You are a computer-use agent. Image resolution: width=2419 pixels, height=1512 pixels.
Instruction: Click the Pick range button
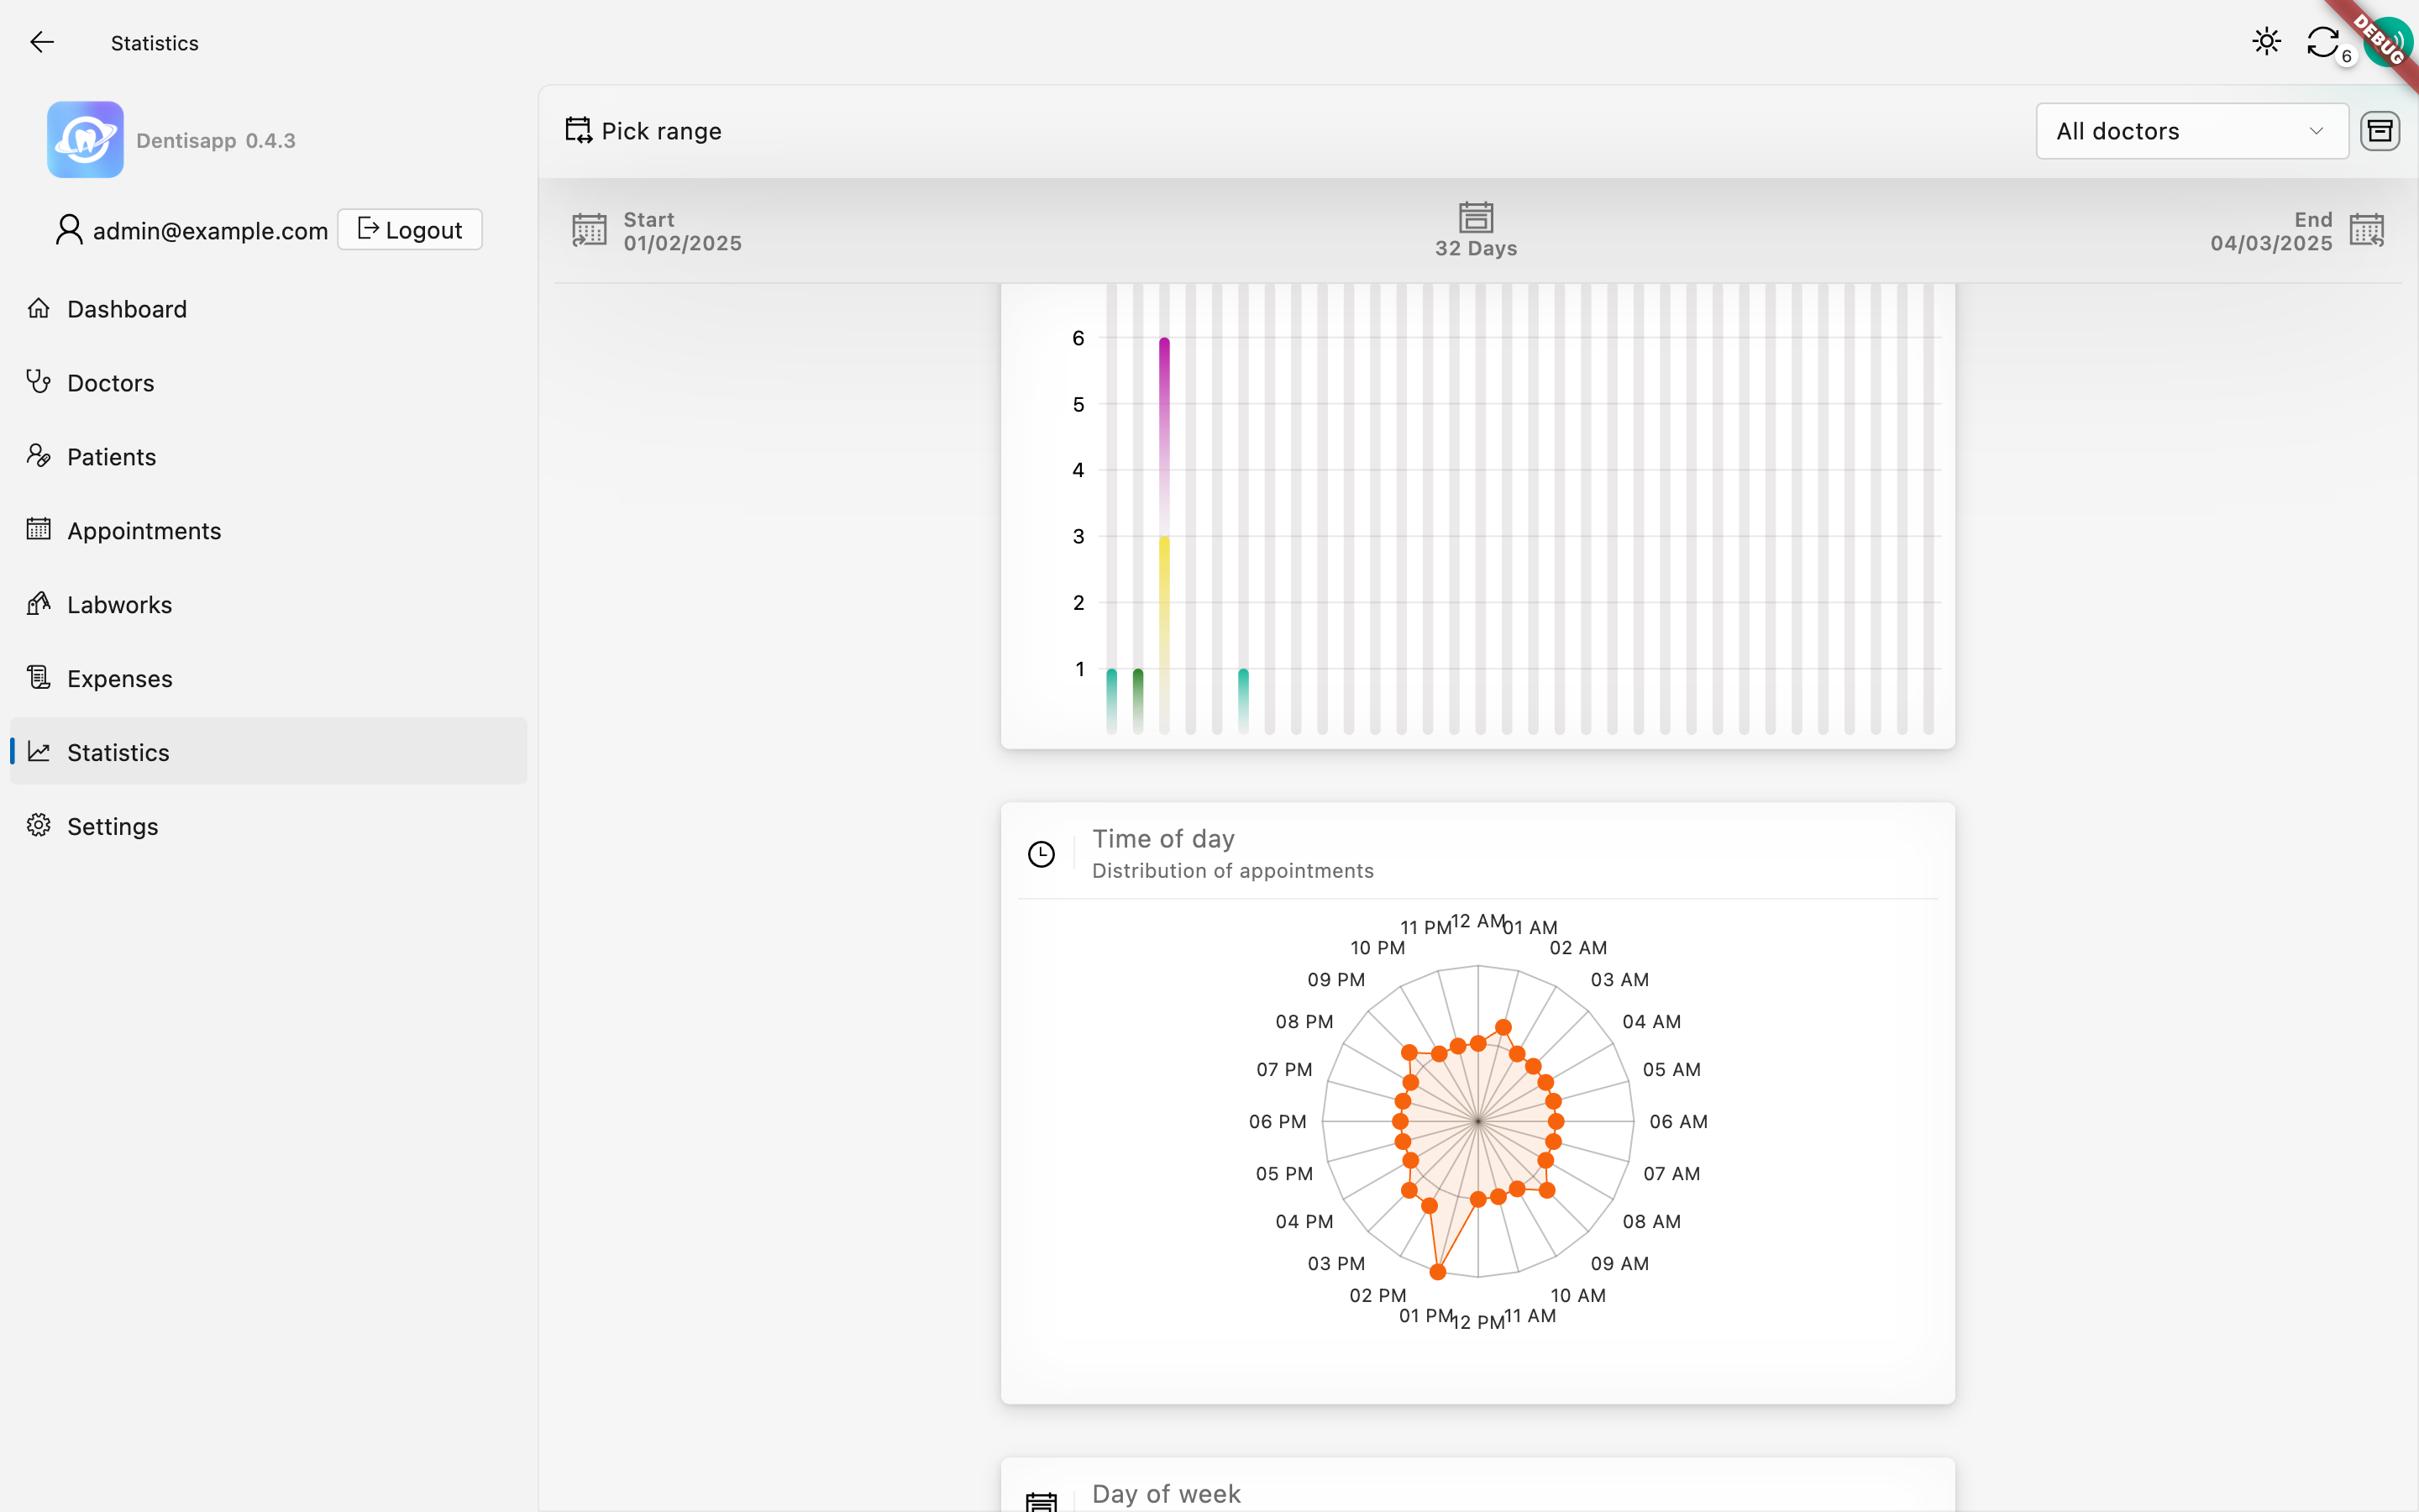point(643,131)
